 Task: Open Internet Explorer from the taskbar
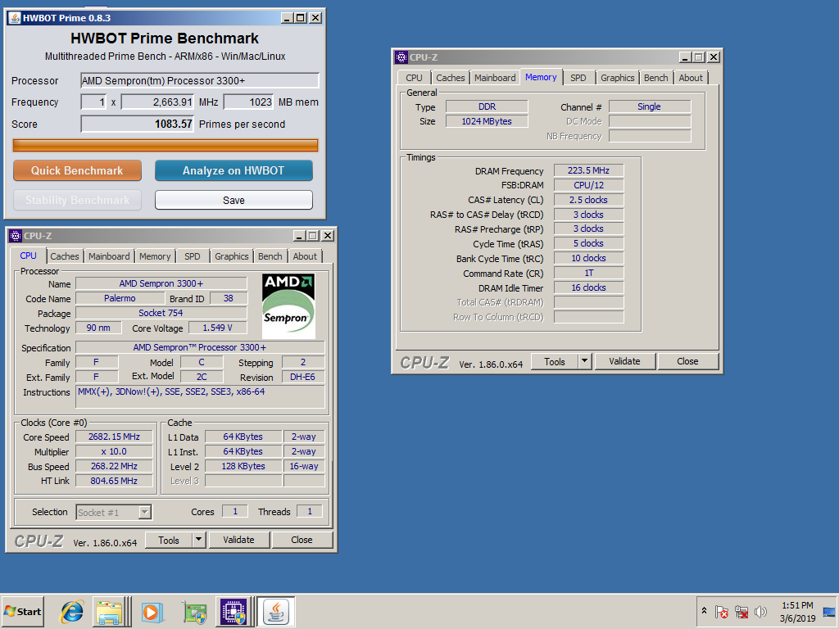(72, 611)
